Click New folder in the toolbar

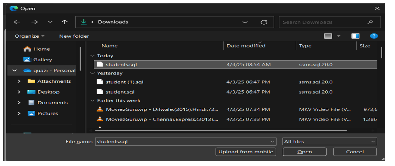tap(74, 36)
